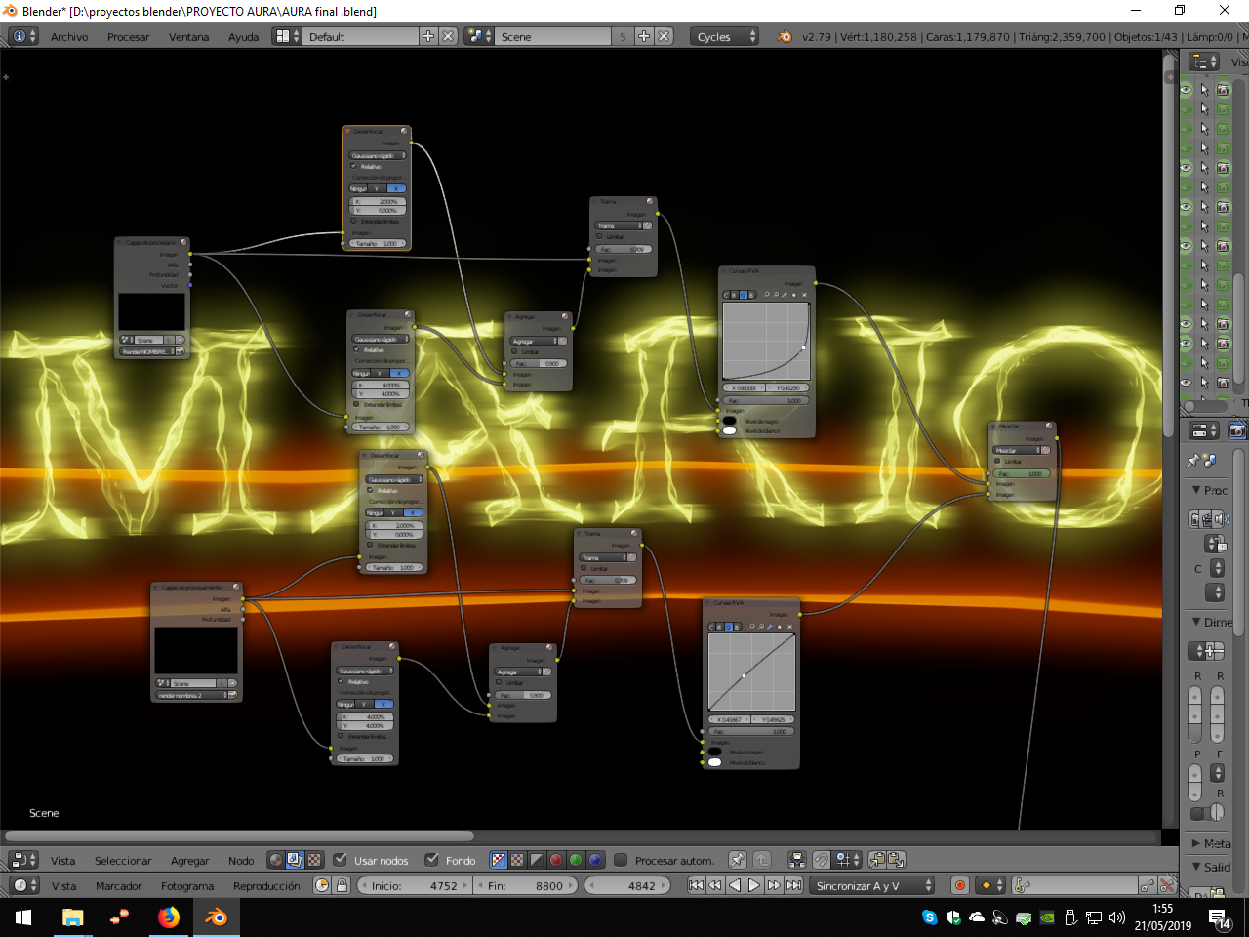Click the node editor horizontal scrollbar
The image size is (1249, 937).
click(239, 836)
